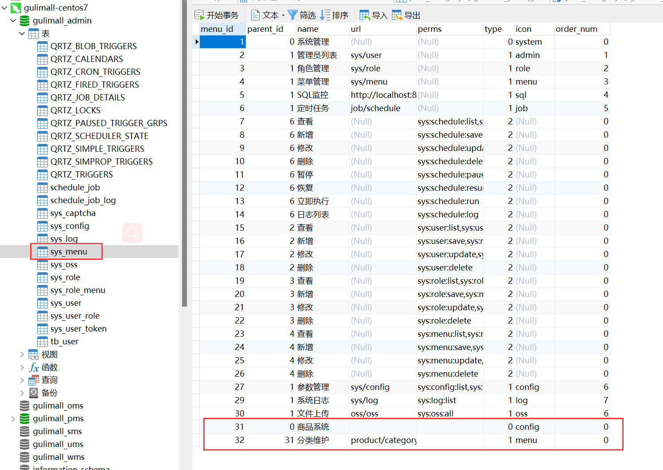Open the schedule_job table
Viewport: 663px width, 470px height.
pos(75,188)
